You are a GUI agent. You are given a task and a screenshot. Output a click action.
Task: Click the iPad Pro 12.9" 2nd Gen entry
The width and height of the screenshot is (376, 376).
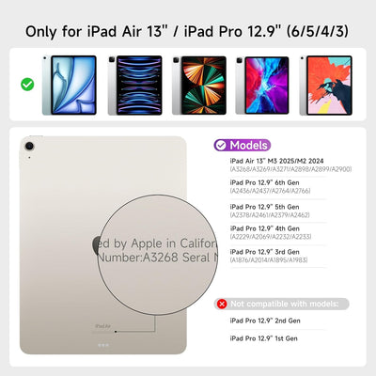point(265,321)
